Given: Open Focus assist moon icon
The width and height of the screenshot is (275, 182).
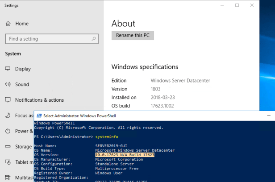Looking at the screenshot, I should tap(8, 115).
